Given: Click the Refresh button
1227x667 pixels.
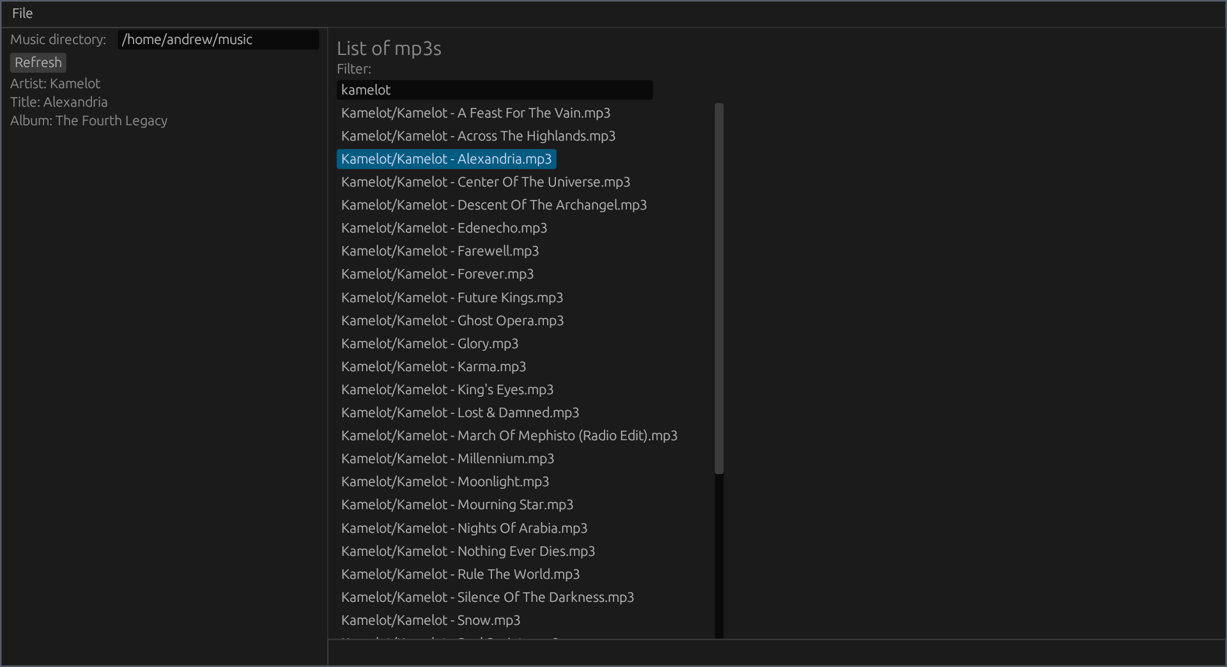Looking at the screenshot, I should coord(38,63).
